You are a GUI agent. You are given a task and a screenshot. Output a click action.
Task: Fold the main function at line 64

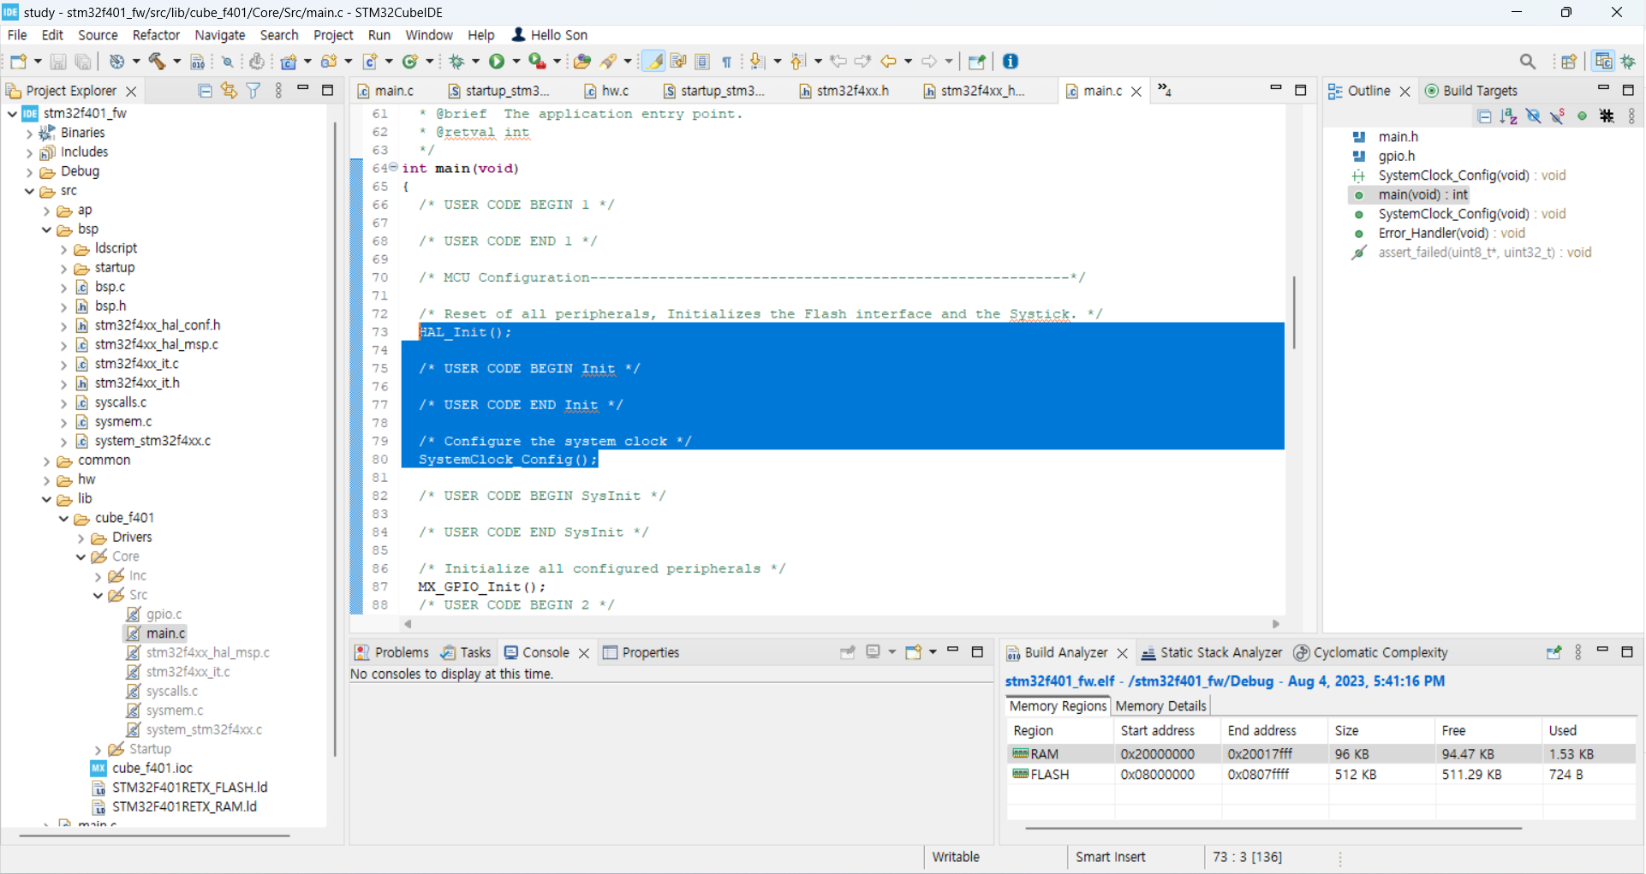pyautogui.click(x=394, y=168)
